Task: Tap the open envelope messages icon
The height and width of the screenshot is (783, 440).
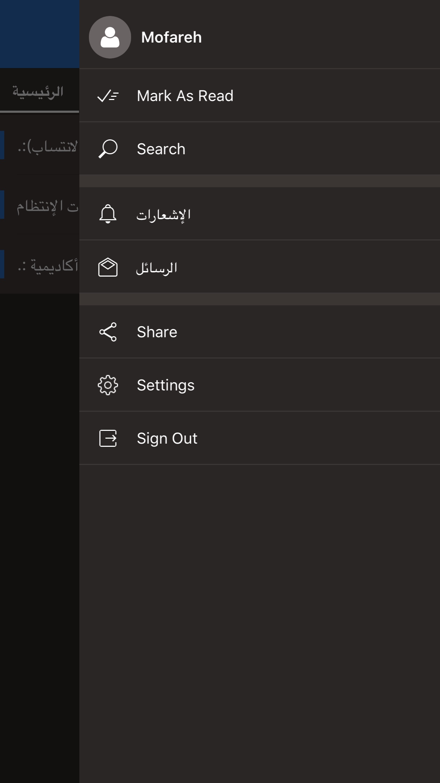Action: 108,267
